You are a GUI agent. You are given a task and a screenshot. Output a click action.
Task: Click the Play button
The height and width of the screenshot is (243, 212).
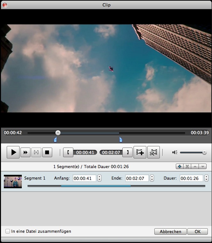(13, 152)
